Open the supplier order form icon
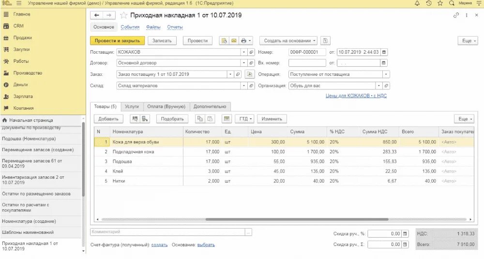This screenshot has height=259, width=484. click(x=238, y=74)
